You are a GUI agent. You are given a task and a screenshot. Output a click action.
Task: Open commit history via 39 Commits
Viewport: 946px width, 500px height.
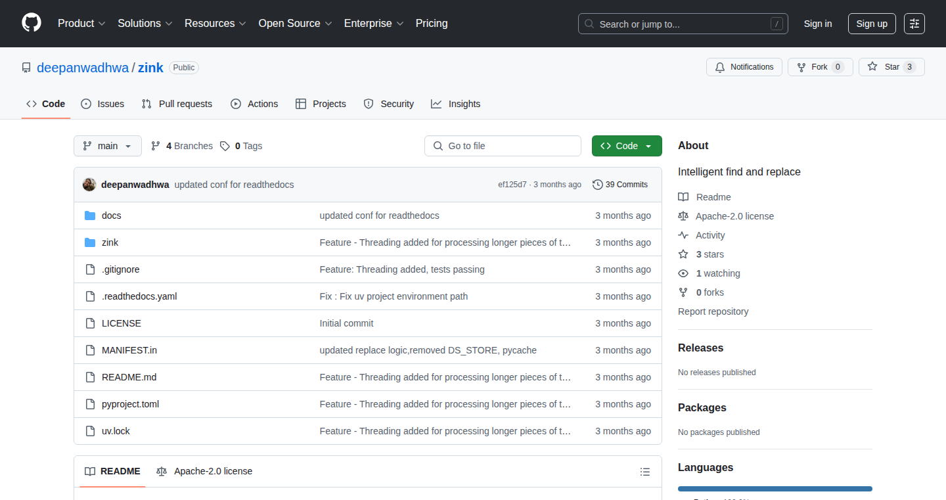coord(620,185)
